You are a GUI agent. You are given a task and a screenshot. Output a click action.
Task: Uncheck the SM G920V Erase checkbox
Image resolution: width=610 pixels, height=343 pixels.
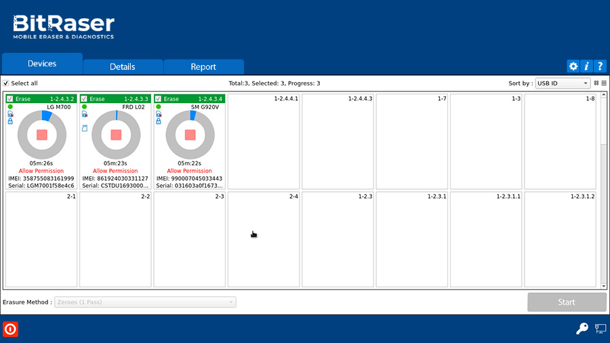[158, 99]
